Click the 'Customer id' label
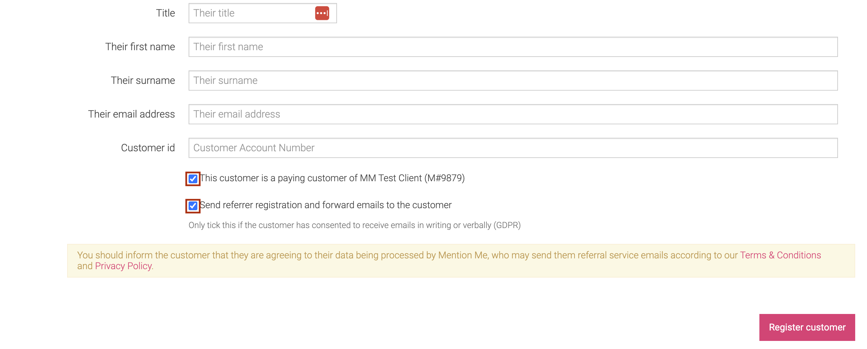Viewport: 867px width, 349px height. point(148,148)
